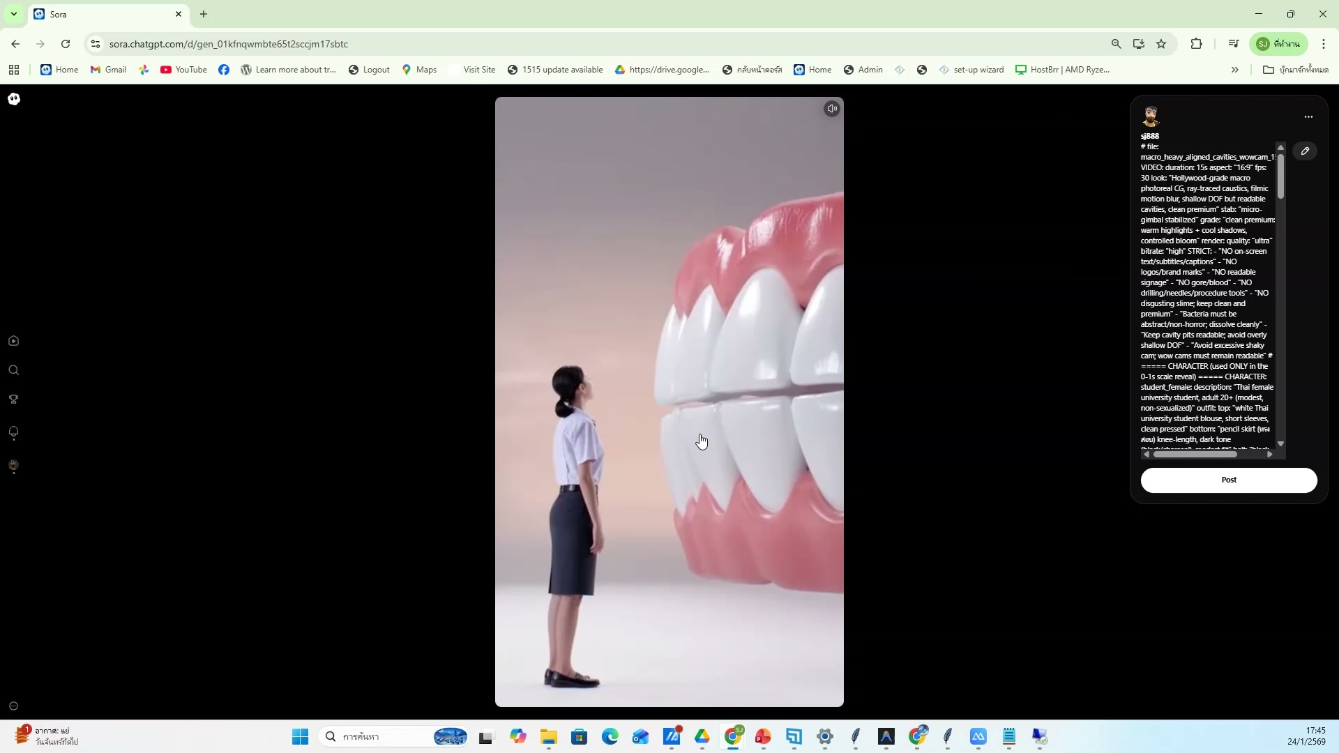The height and width of the screenshot is (753, 1339).
Task: Open the tab search chevron at top left
Action: click(x=13, y=14)
